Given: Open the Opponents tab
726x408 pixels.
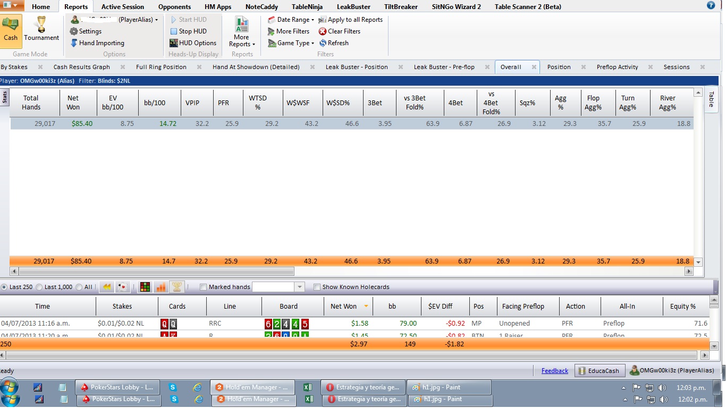Looking at the screenshot, I should pos(175,7).
